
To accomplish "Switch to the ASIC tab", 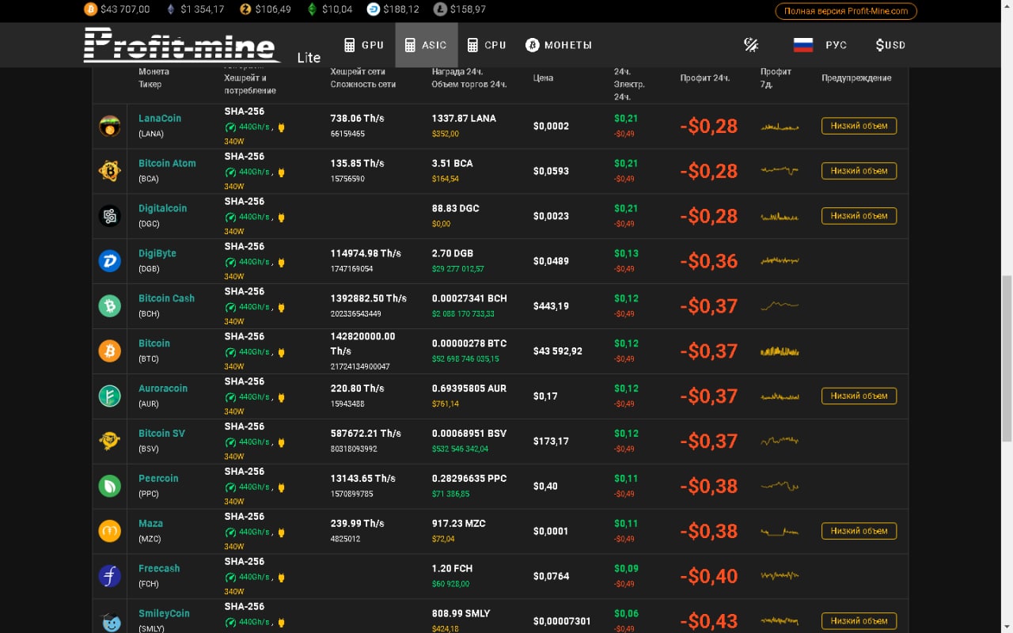I will point(427,45).
